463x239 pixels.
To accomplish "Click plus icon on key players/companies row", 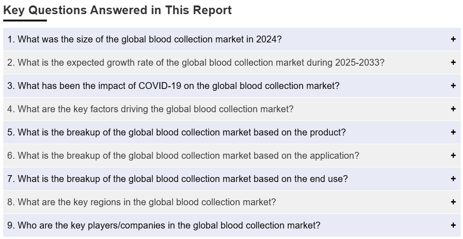I will point(453,225).
